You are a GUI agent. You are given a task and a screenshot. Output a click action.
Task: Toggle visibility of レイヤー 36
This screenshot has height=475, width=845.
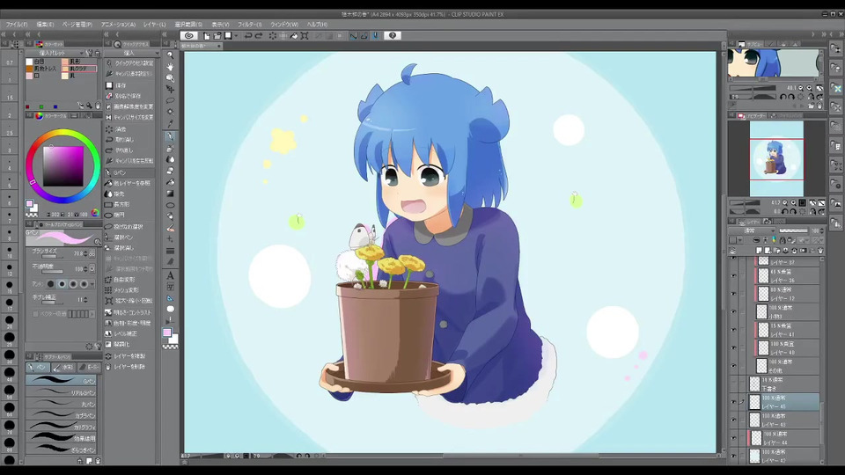point(733,275)
